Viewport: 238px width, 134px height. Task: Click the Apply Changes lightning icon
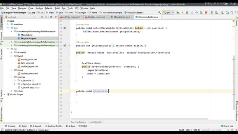tap(183, 13)
